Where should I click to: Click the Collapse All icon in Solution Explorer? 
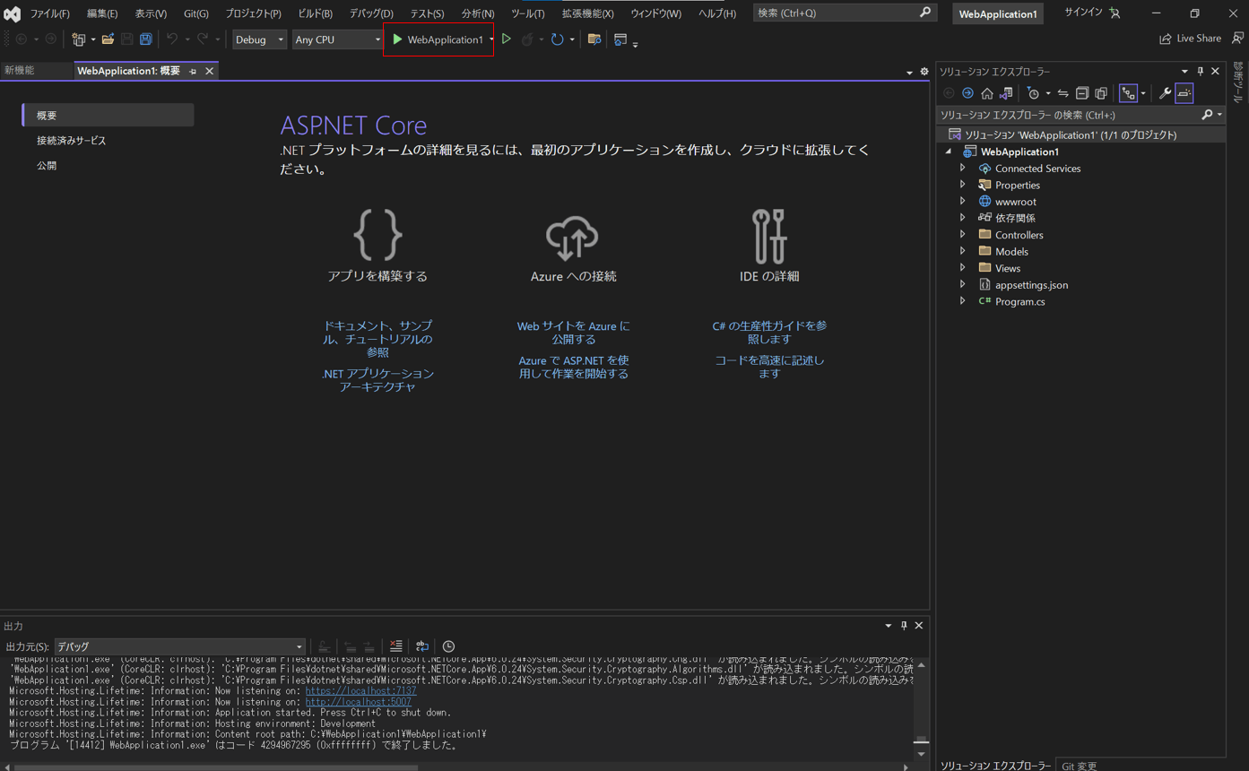[x=1082, y=93]
